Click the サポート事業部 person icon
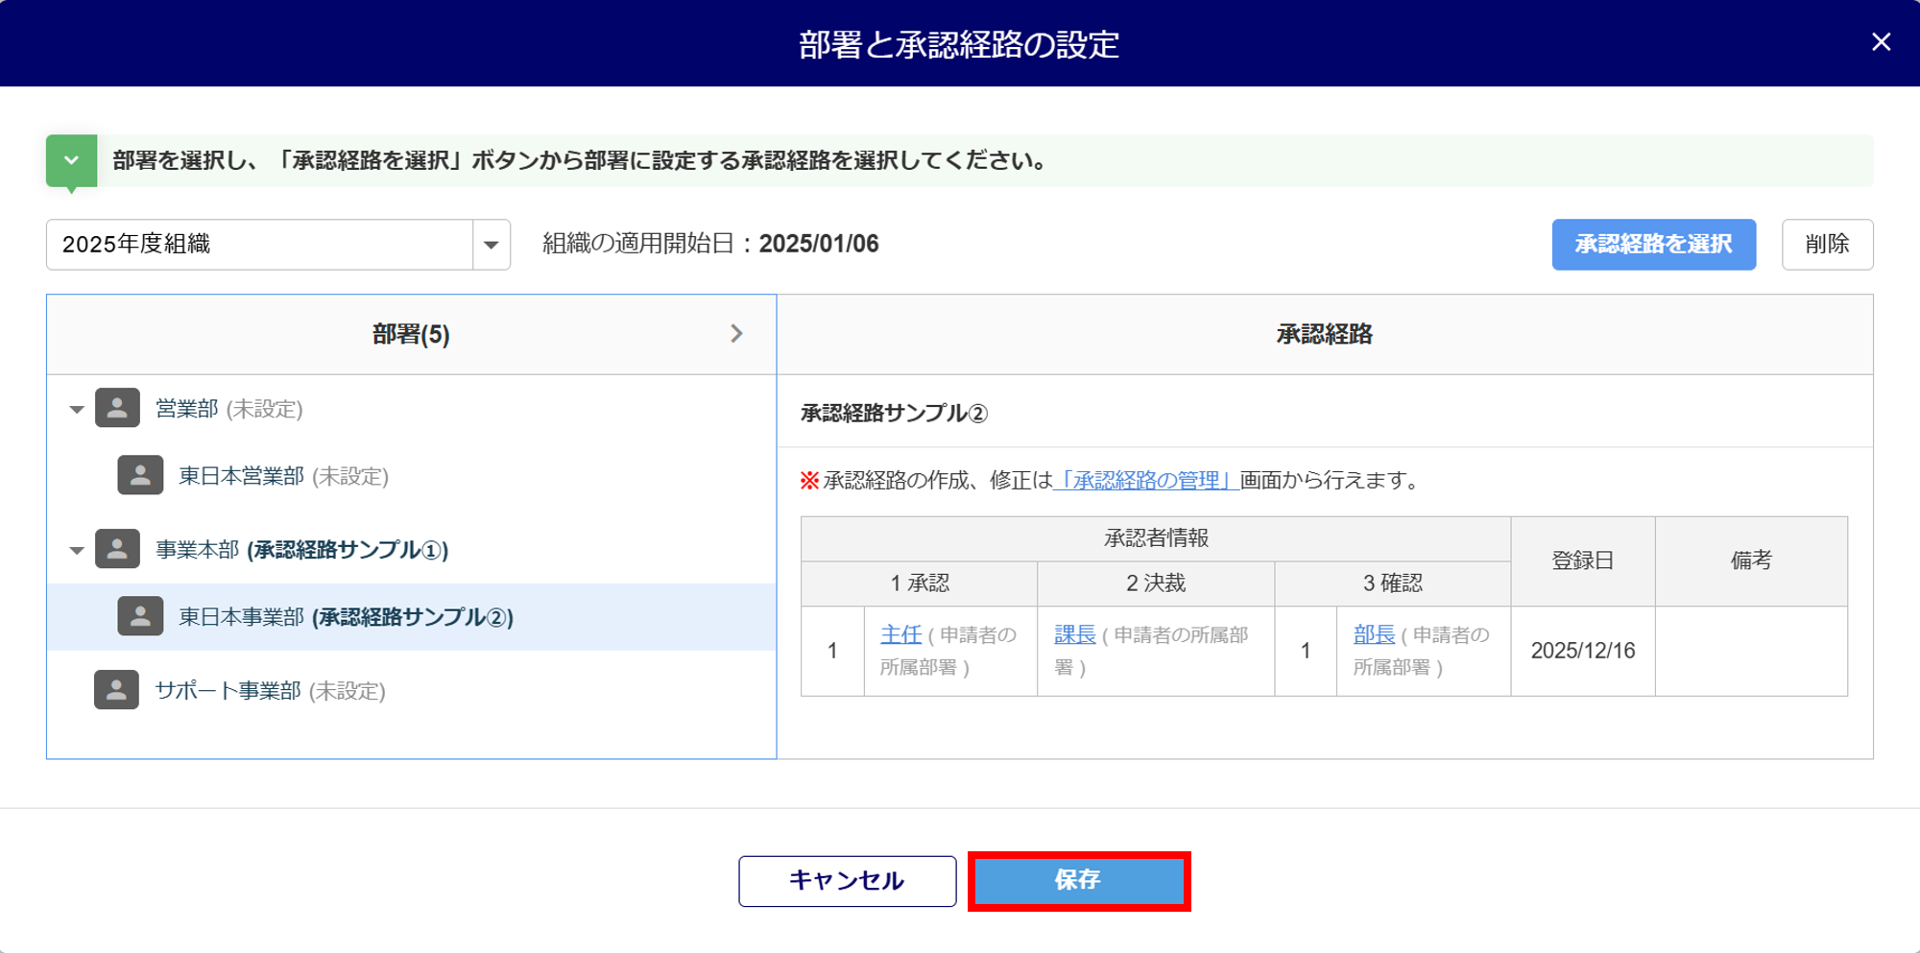 tap(116, 691)
